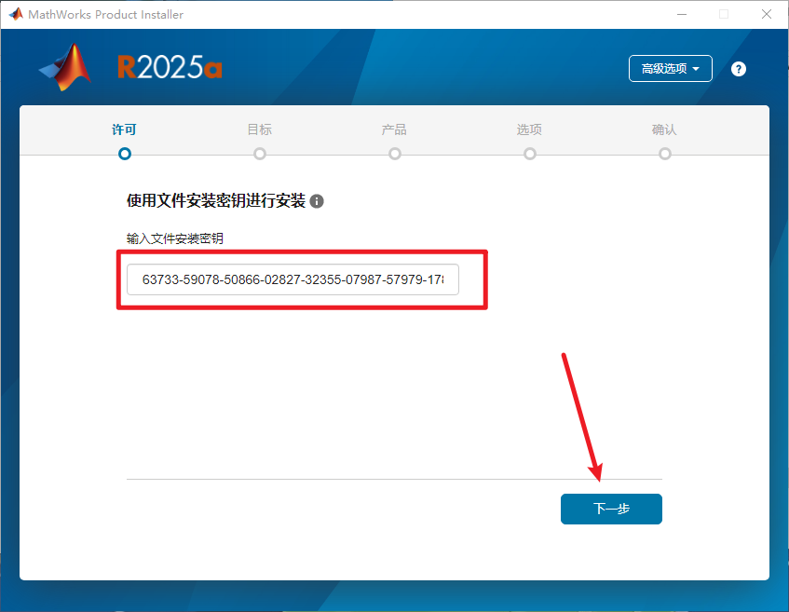Close the MathWorks Product Installer window
The image size is (789, 612).
coord(767,14)
